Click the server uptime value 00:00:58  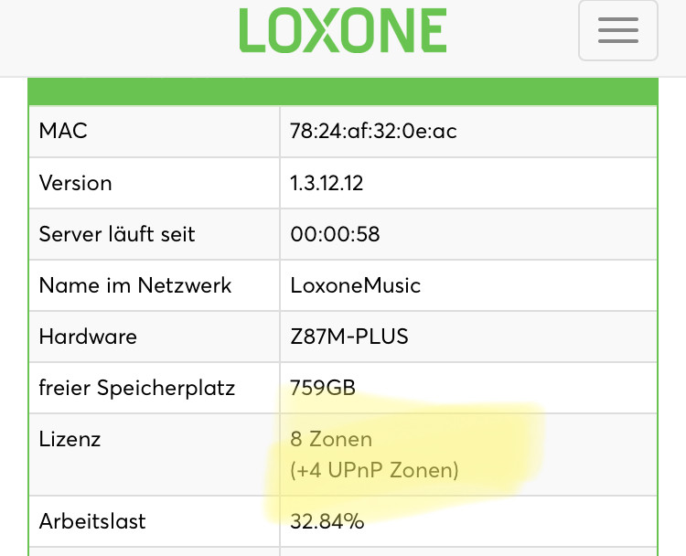[x=335, y=234]
